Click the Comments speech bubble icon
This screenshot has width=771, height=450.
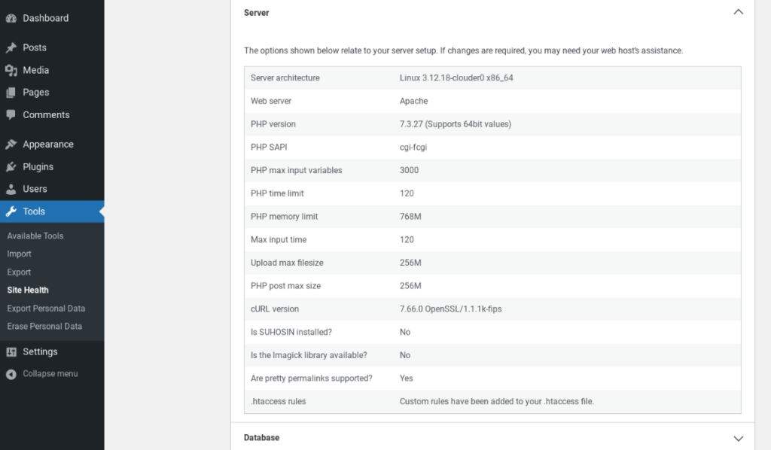click(x=11, y=115)
